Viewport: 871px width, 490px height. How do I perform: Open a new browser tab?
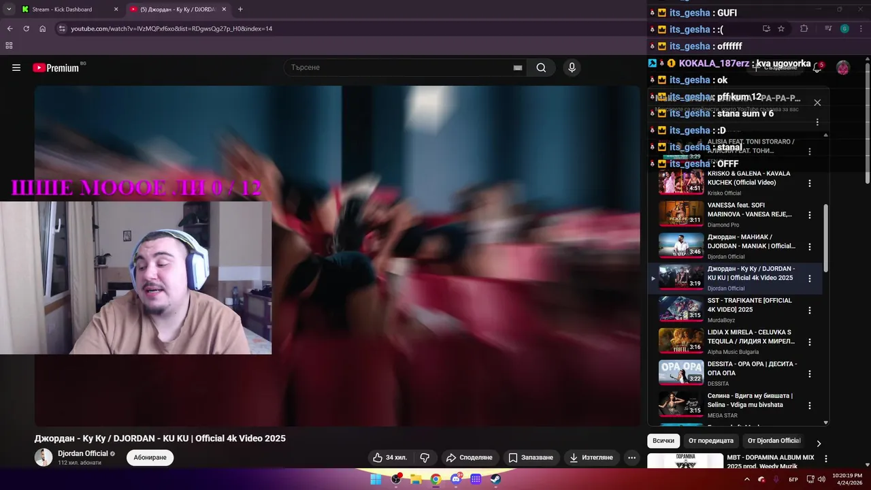coord(240,10)
